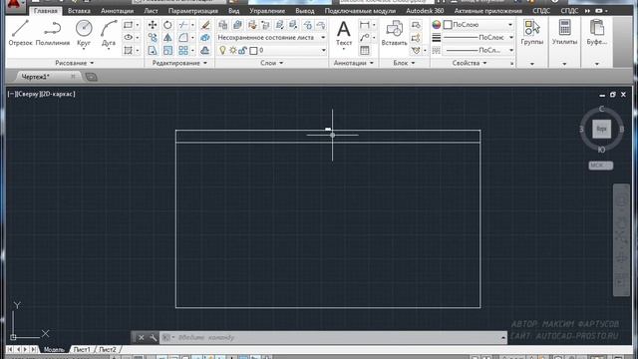Open the Trim tool dropdown arrow

(x=192, y=25)
